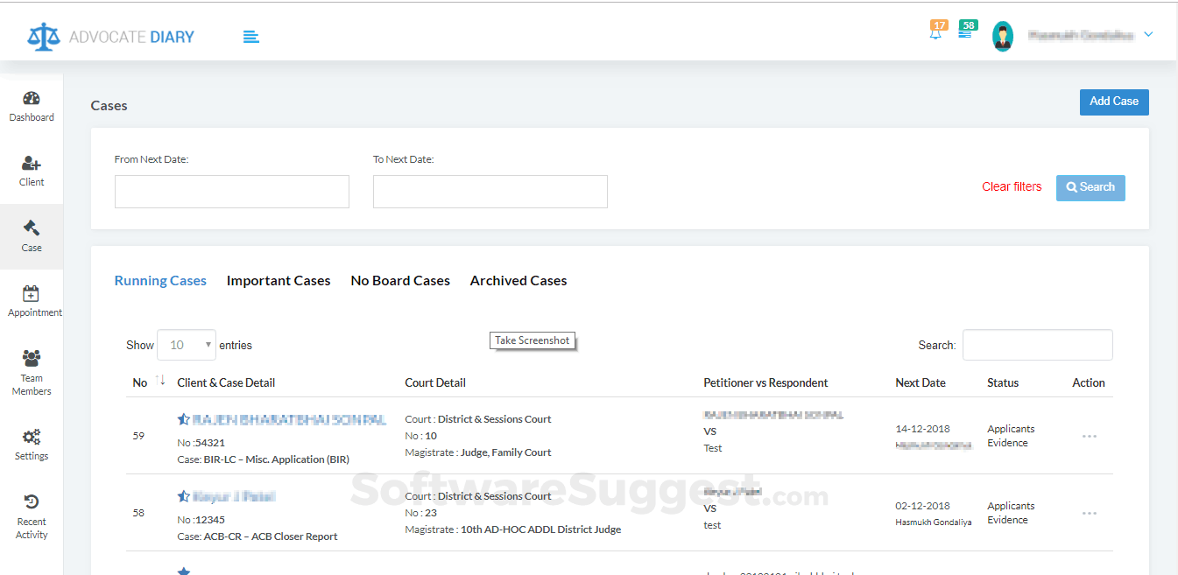Click the Add Case button
The width and height of the screenshot is (1178, 575).
1113,102
